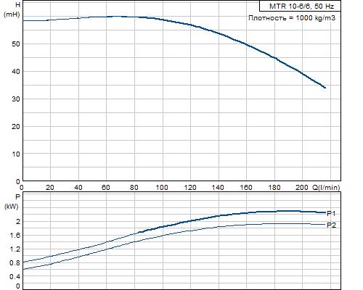Click the 200 tick on the flow axis
This screenshot has width=363, height=290.
click(x=302, y=187)
